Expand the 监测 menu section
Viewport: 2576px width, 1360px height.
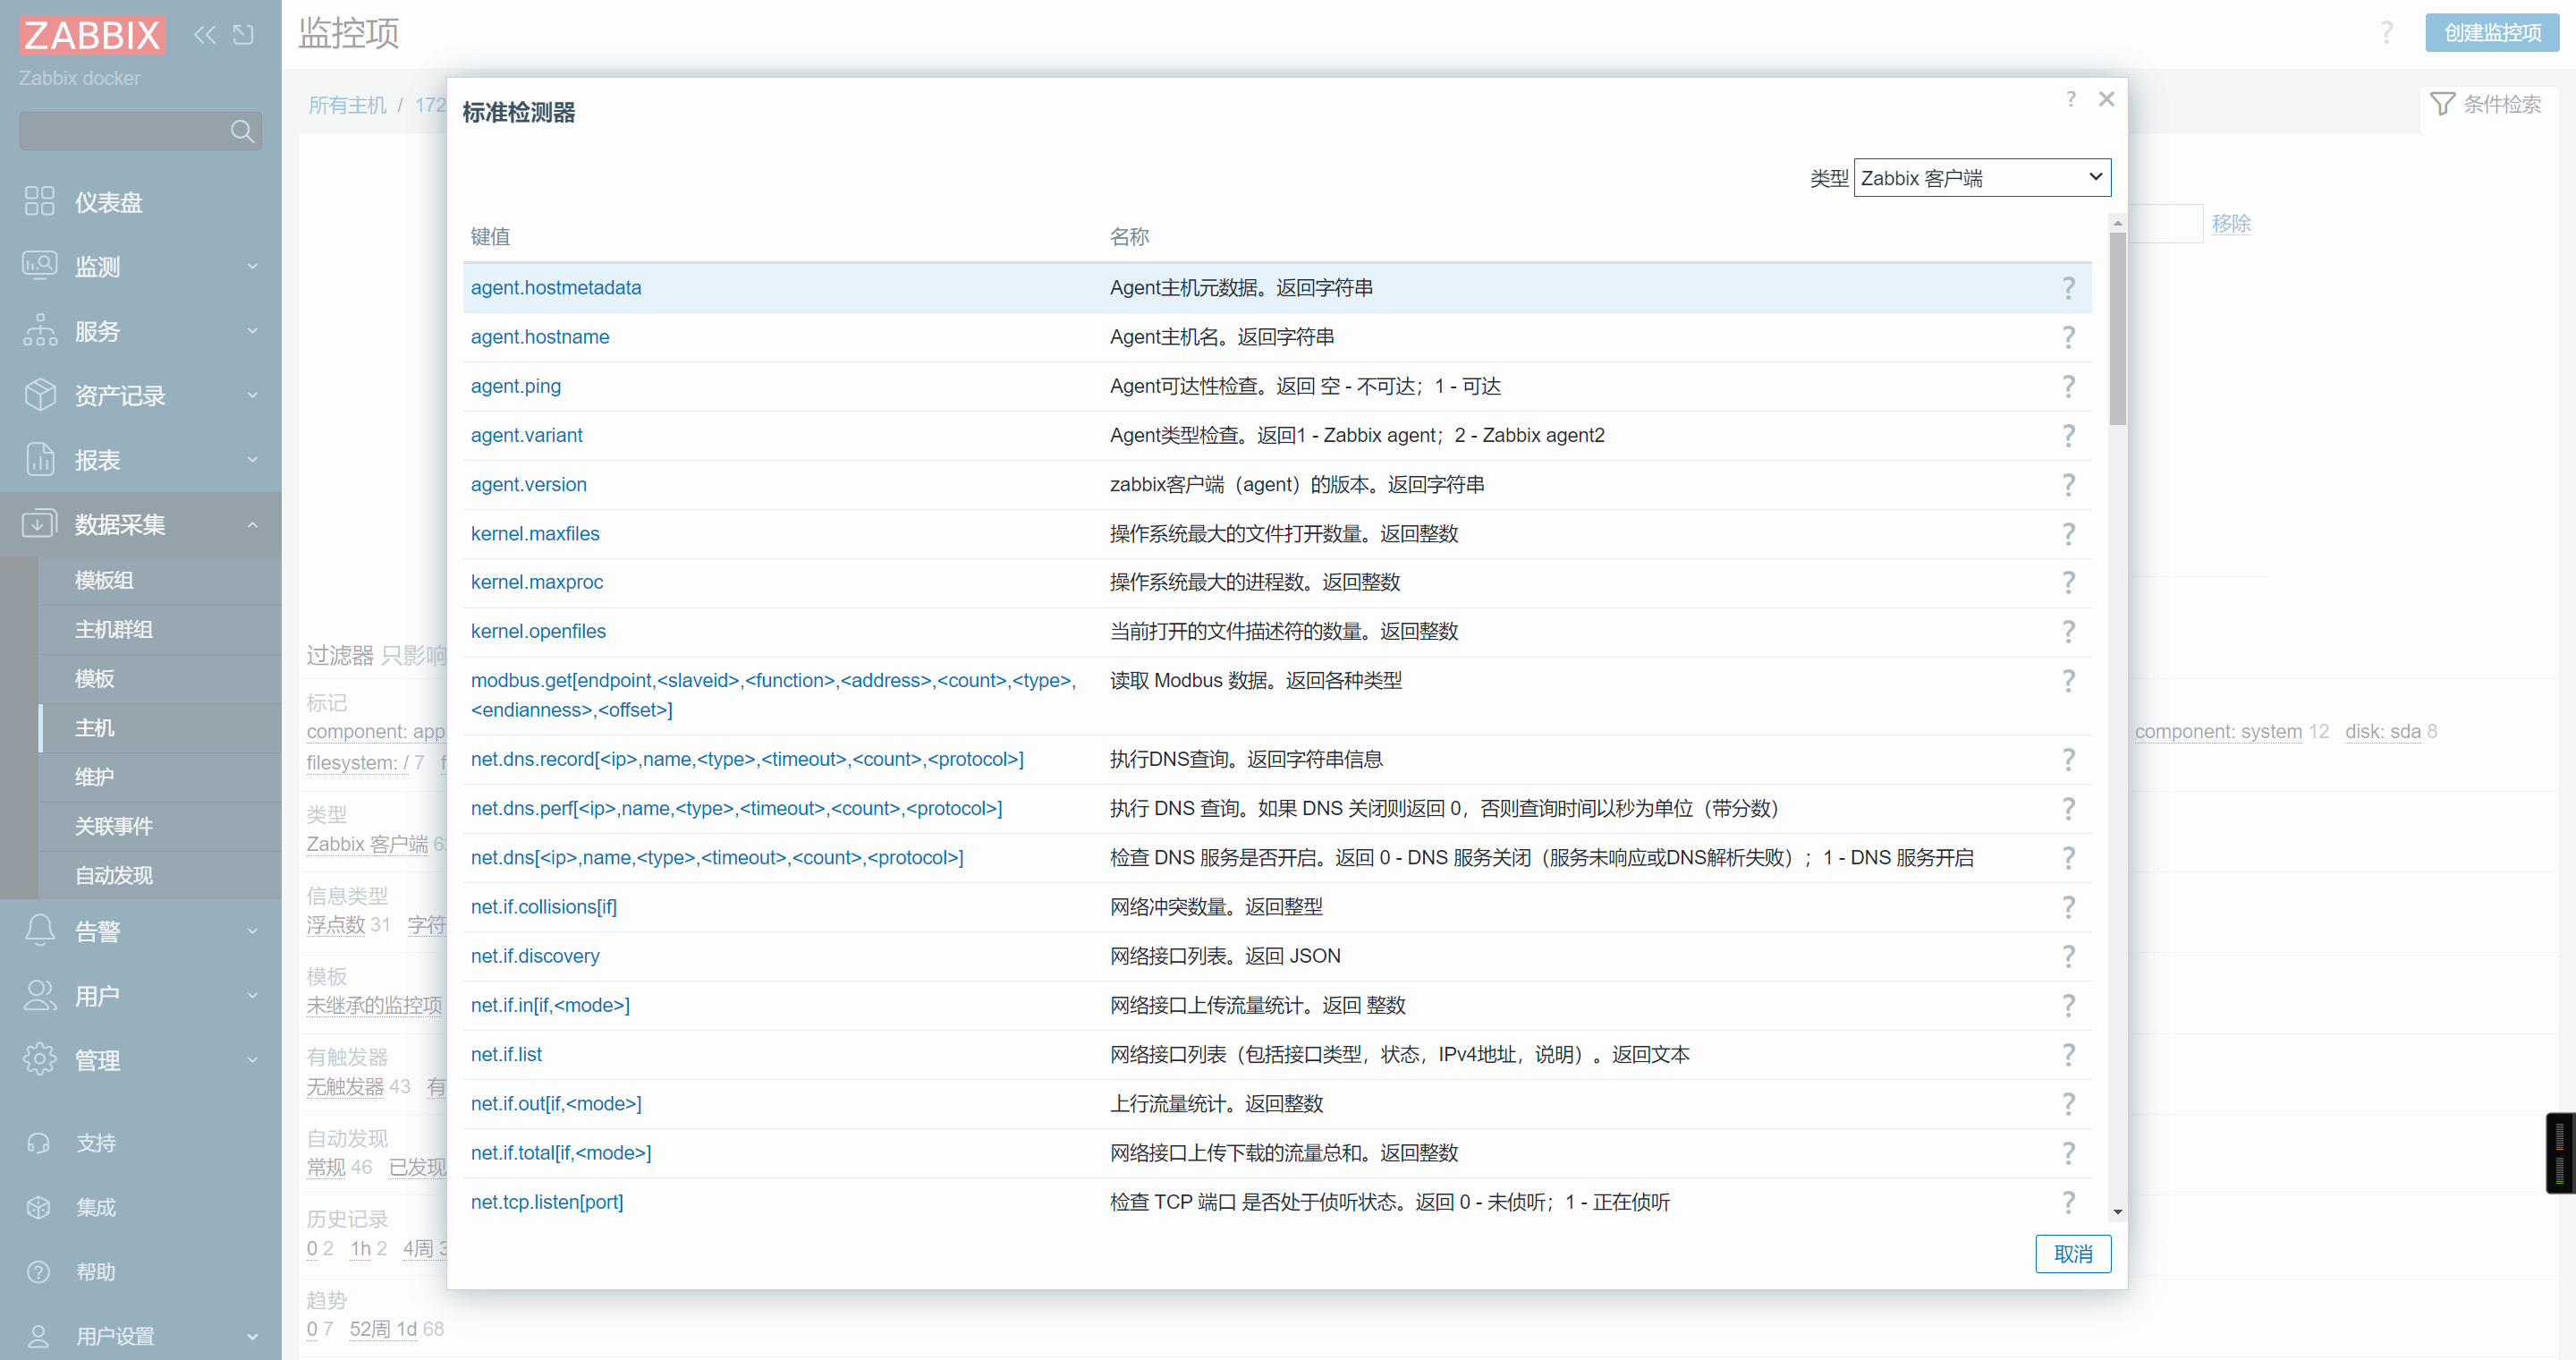[x=140, y=266]
